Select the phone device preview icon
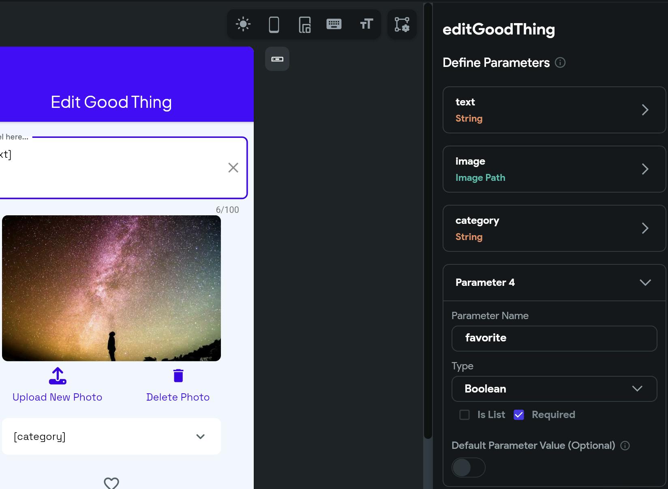The width and height of the screenshot is (668, 489). (274, 24)
